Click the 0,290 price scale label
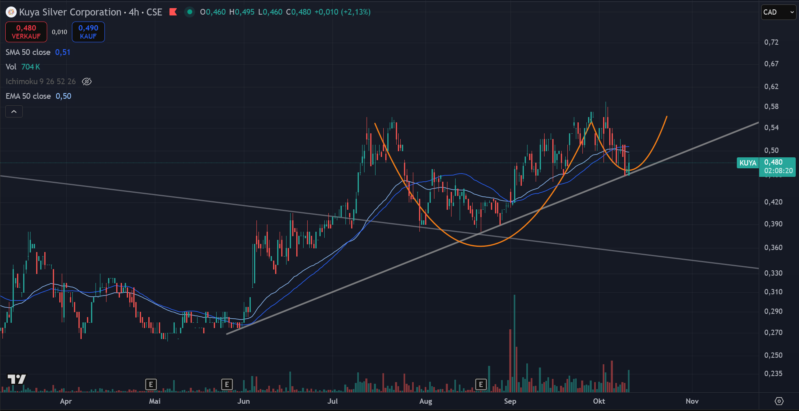 773,311
